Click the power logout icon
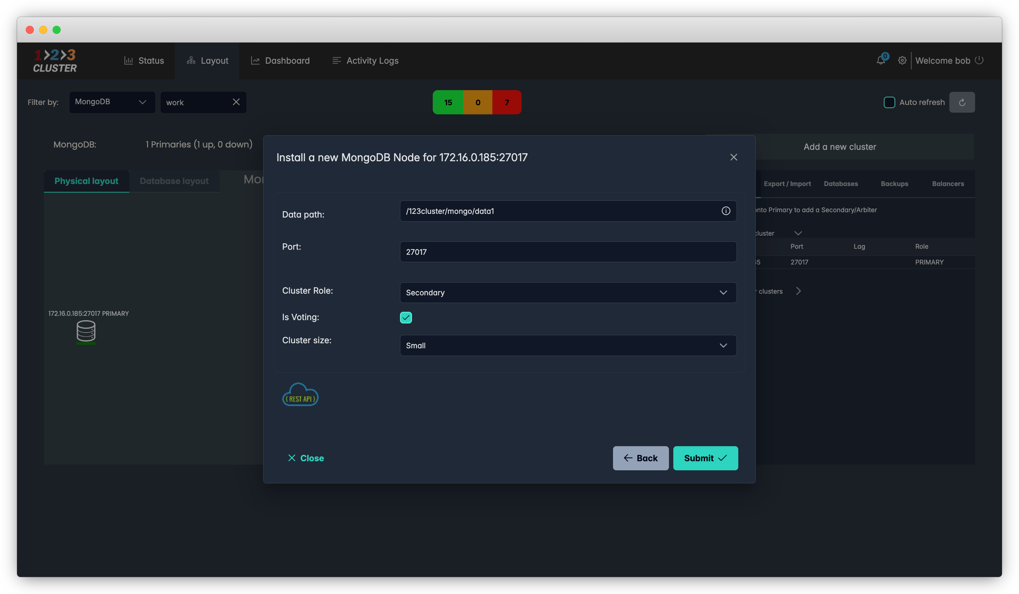Screen dimensions: 1019x594 click(x=979, y=60)
